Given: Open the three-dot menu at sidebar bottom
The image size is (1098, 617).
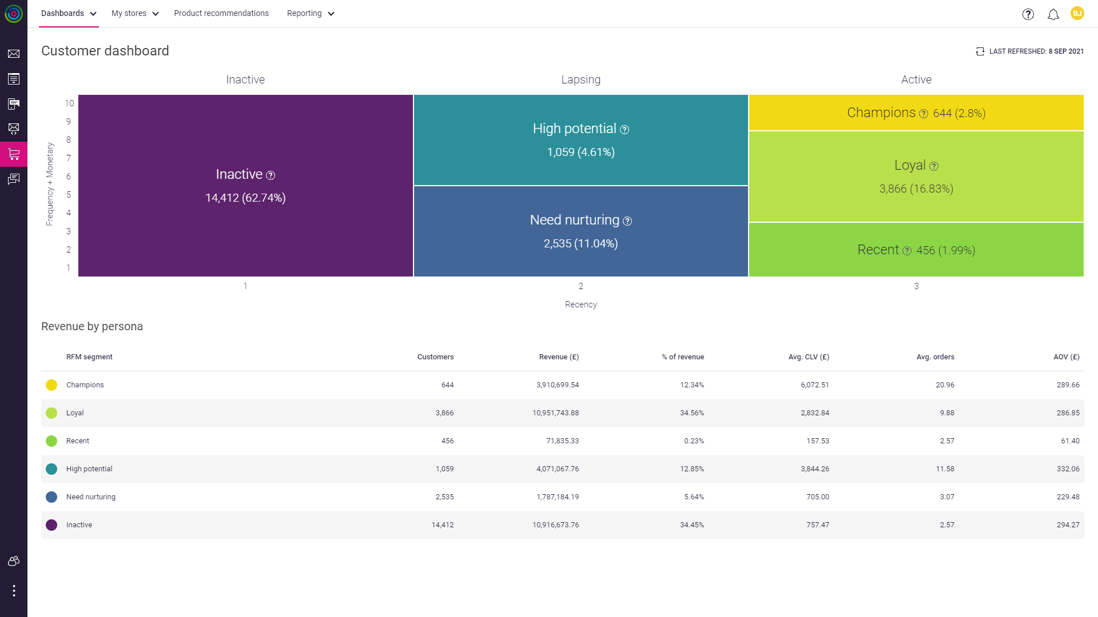Looking at the screenshot, I should [x=14, y=591].
